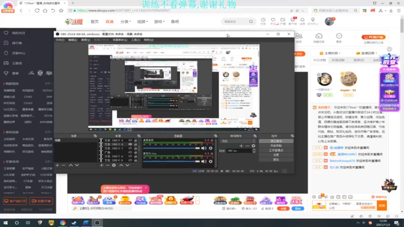Toggle visibility of 广告 source
Screen dimensions: 404x227
point(130,152)
